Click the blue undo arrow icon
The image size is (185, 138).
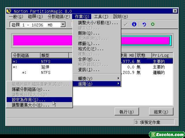pos(144,24)
